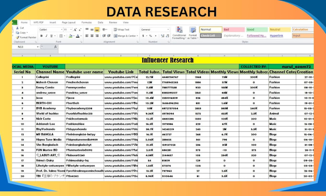Open the View tab
This screenshot has height=196, width=326.
(126, 23)
